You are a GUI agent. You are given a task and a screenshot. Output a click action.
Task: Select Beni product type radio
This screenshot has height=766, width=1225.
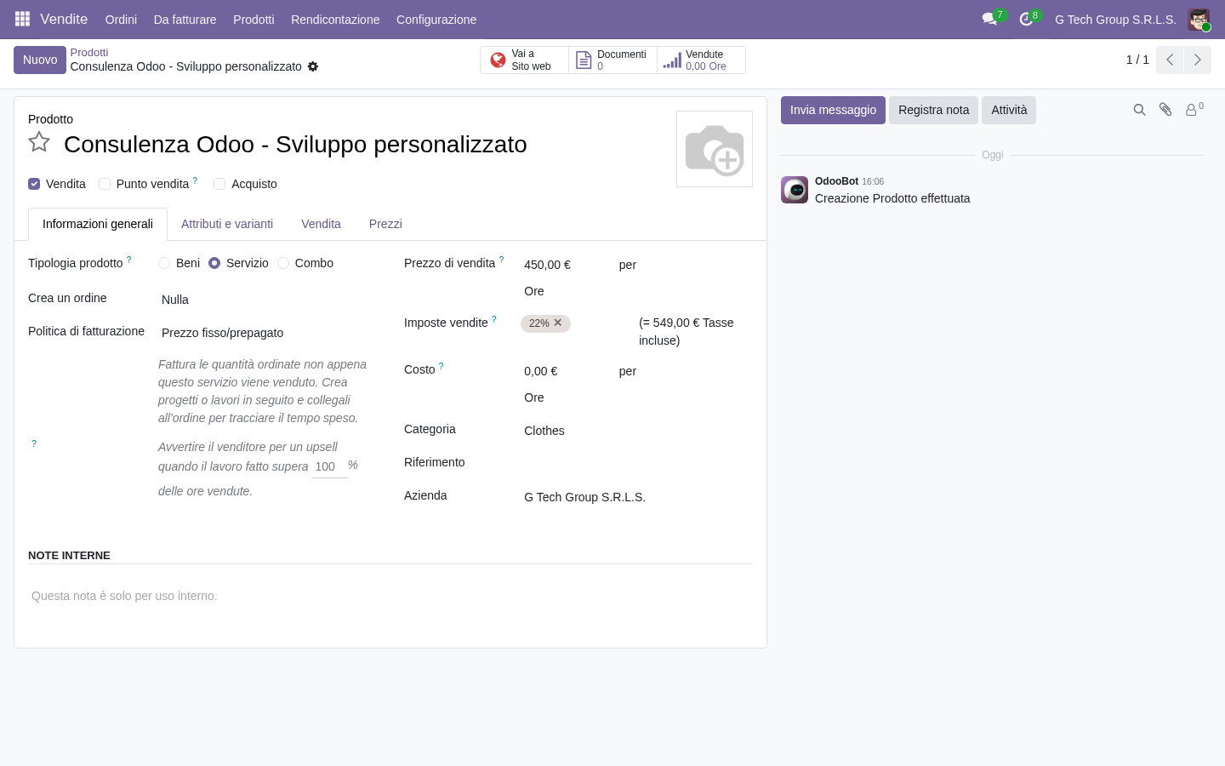click(164, 263)
